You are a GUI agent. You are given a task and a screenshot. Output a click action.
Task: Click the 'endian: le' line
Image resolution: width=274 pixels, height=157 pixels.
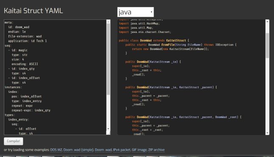point(17,32)
